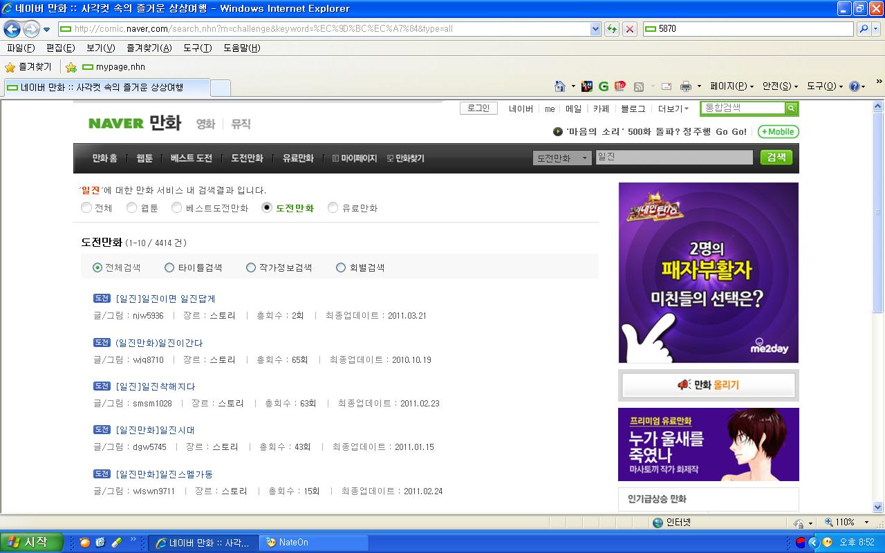Image resolution: width=885 pixels, height=553 pixels.
Task: Click the 만화 올리기 button
Action: point(709,385)
